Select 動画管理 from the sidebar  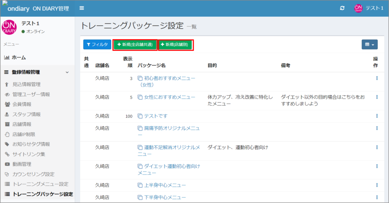tap(22, 164)
